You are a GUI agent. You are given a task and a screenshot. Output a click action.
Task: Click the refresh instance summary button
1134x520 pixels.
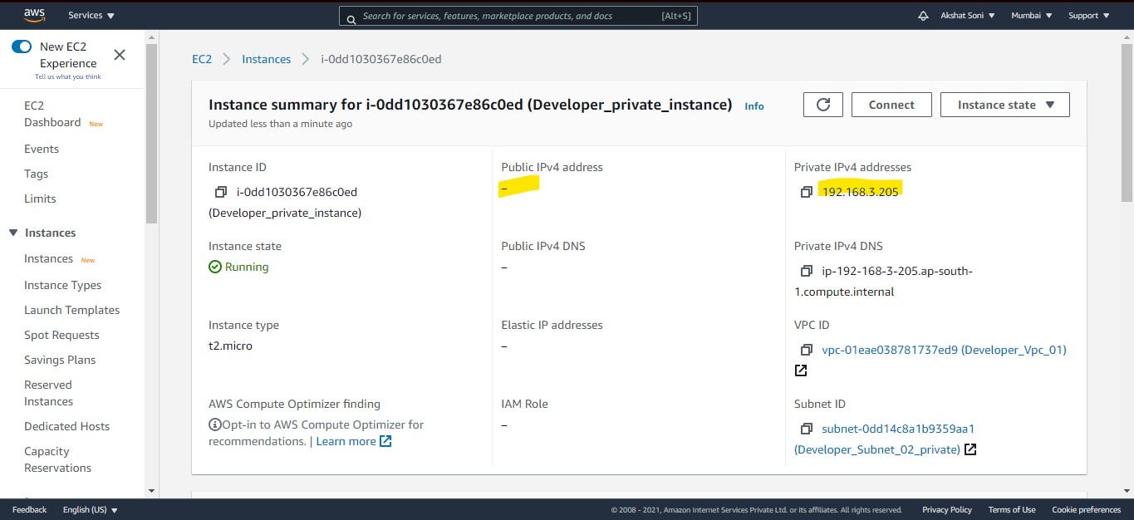click(823, 105)
